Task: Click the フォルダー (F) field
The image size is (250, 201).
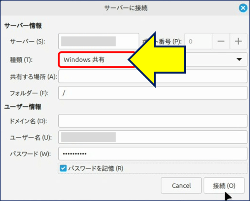Action: pos(153,93)
